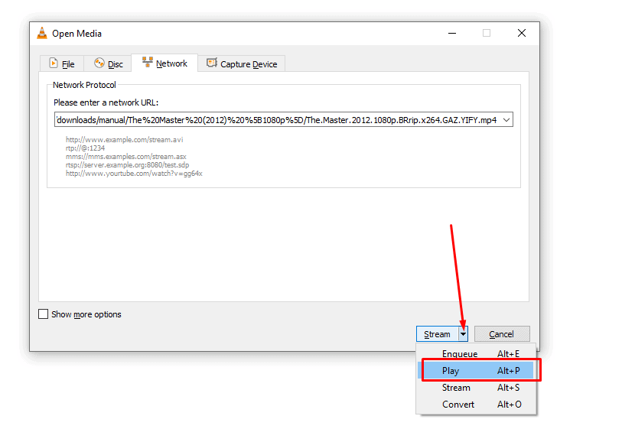Click the File tab's media file icon
Viewport: 635px width, 442px height.
(51, 63)
